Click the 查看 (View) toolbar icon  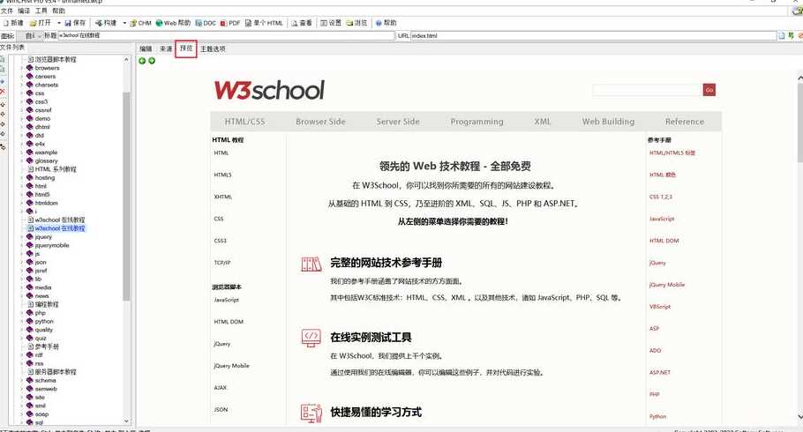pos(295,23)
